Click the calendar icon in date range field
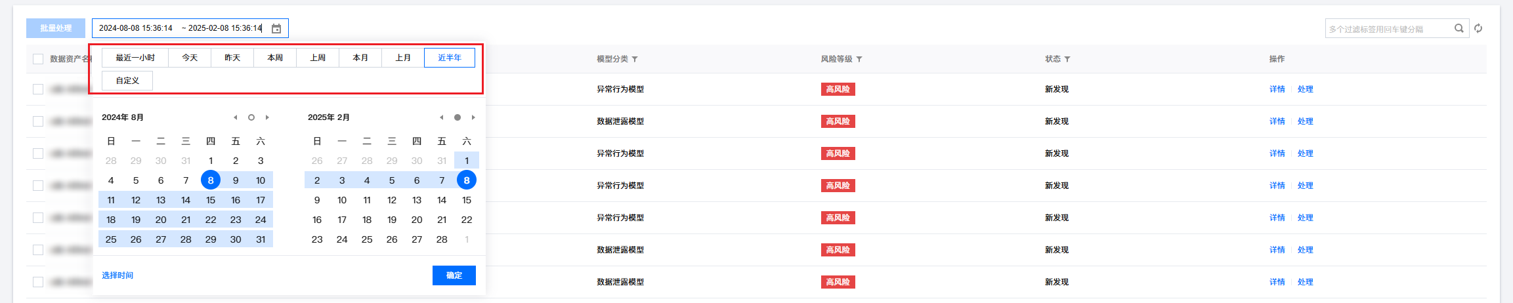Image resolution: width=1513 pixels, height=303 pixels. coord(276,29)
